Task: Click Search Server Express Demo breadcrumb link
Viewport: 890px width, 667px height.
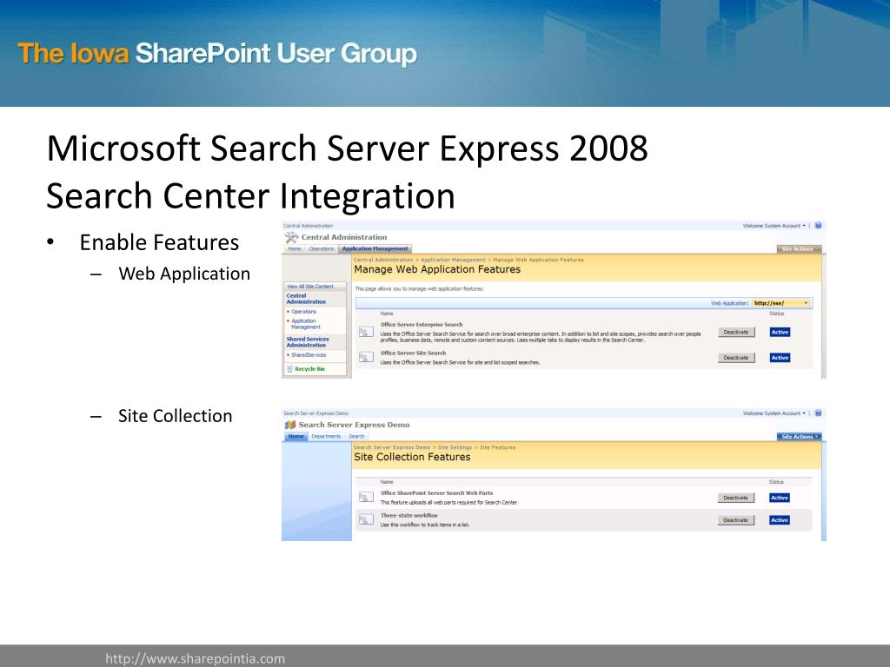Action: (x=392, y=447)
